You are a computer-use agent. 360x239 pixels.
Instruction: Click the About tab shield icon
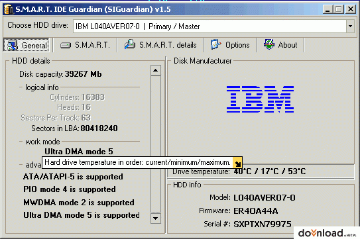(x=269, y=44)
